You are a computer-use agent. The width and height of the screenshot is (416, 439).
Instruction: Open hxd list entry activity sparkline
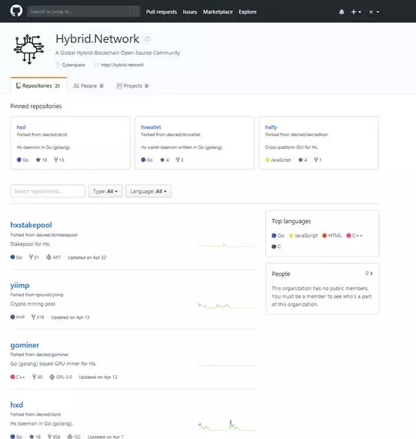(227, 425)
